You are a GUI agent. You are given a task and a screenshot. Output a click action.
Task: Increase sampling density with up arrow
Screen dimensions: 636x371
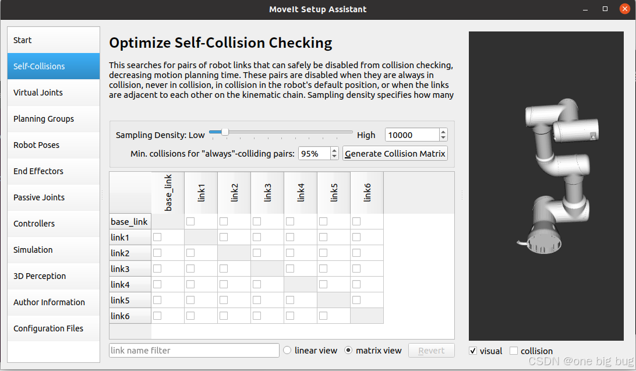pyautogui.click(x=443, y=132)
